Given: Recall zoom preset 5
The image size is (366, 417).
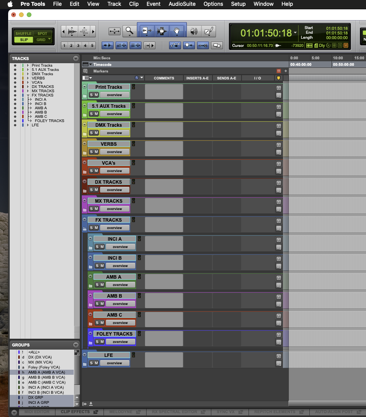Looking at the screenshot, I should [92, 45].
